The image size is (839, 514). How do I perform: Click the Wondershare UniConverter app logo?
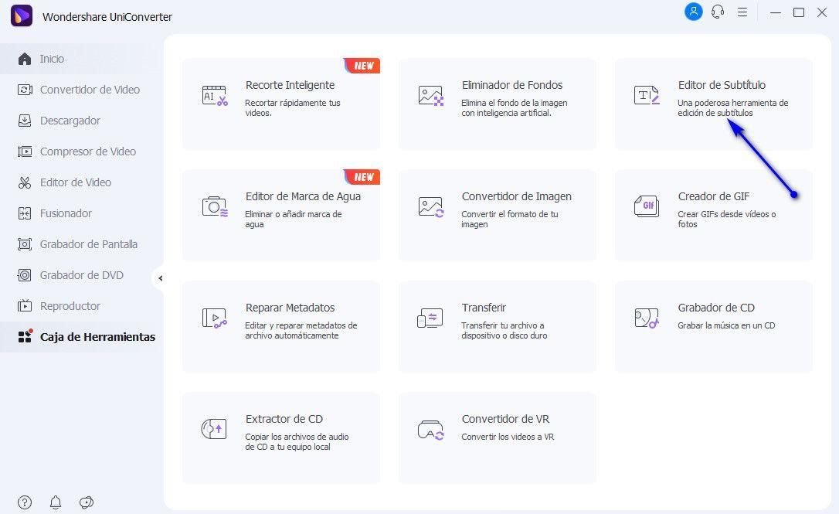click(x=22, y=16)
